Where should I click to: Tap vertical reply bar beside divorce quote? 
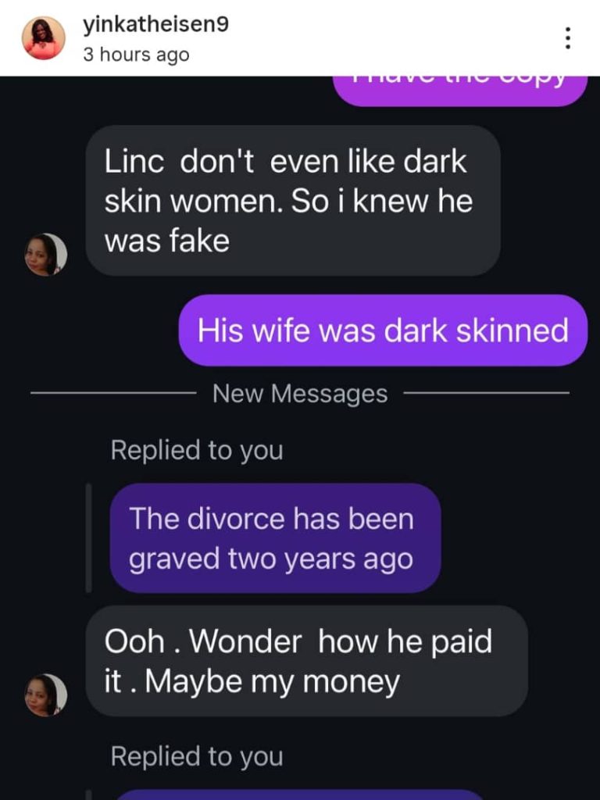(x=89, y=538)
